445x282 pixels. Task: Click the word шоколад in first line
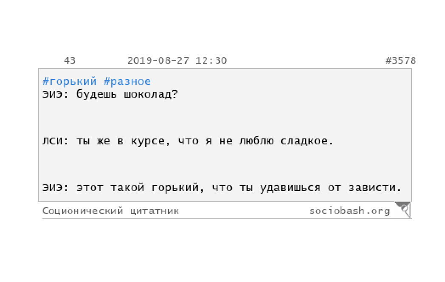tap(150, 94)
